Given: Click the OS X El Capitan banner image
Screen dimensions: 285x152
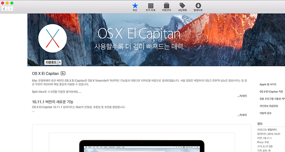Looking at the screenshot, I should point(156,40).
